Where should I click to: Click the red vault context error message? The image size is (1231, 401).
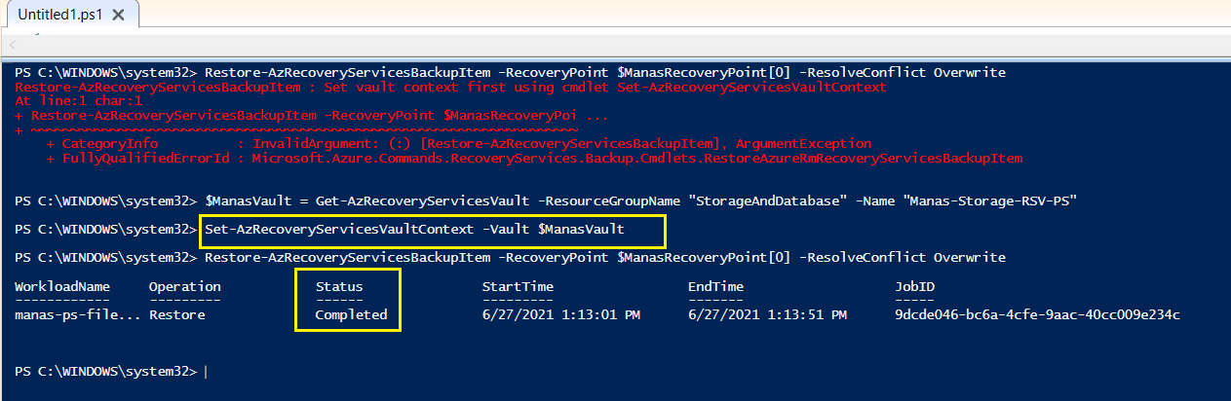451,87
